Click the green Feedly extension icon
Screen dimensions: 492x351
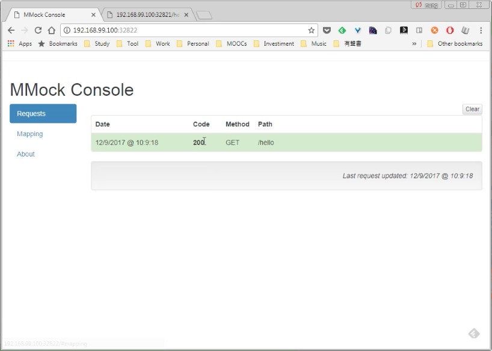click(342, 30)
